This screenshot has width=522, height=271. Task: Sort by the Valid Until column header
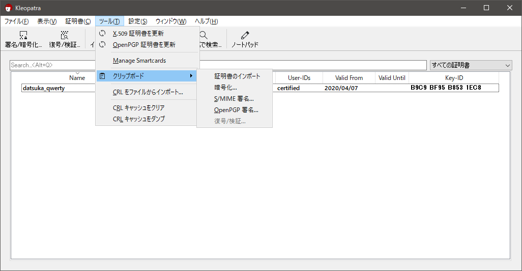(x=392, y=77)
